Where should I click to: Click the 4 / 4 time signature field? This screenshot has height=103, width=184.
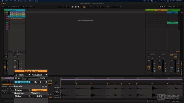coord(22,7)
